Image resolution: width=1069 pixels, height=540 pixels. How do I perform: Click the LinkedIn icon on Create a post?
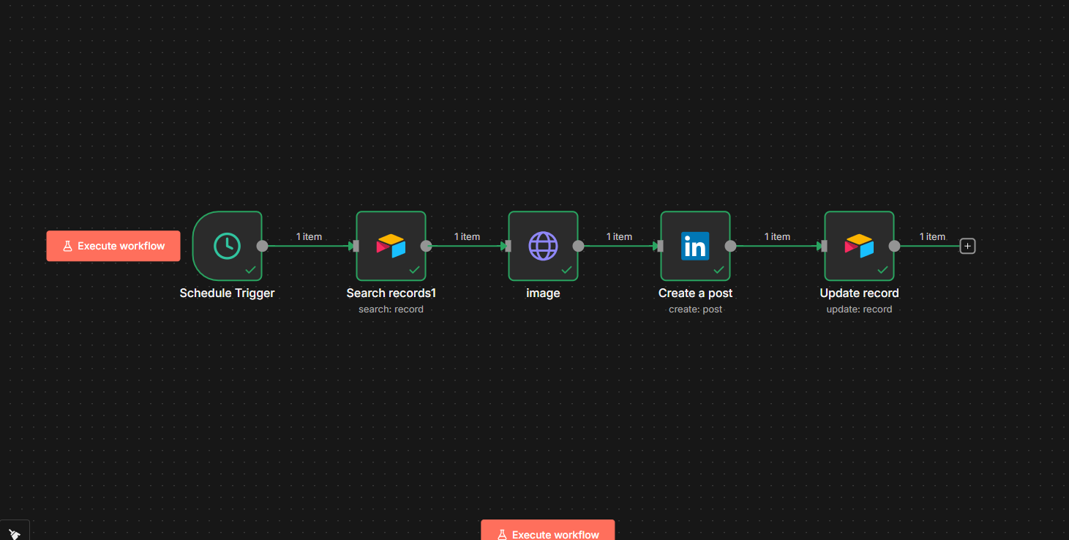(695, 246)
